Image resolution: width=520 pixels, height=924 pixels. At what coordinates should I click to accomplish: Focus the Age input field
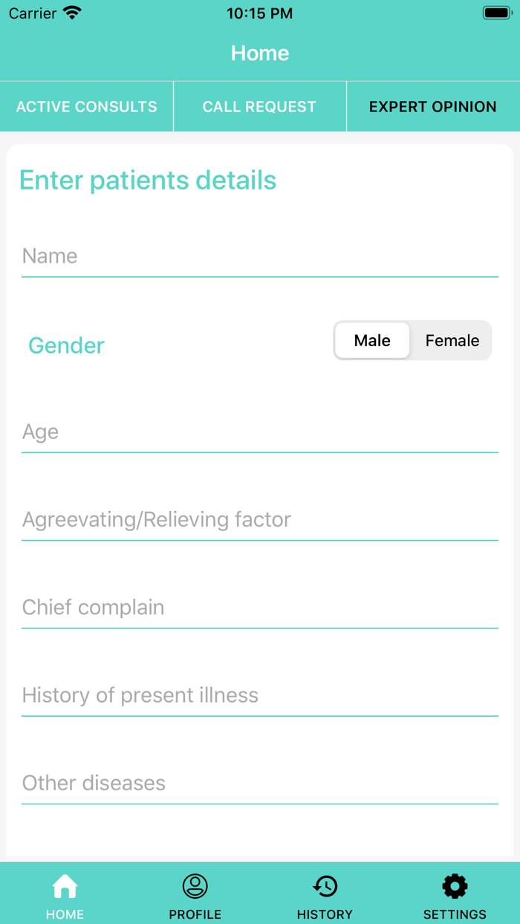(260, 432)
